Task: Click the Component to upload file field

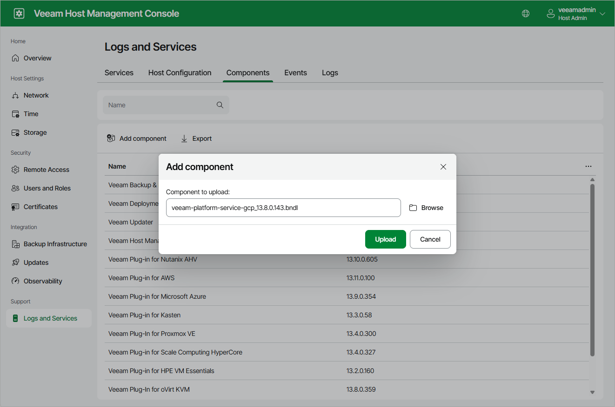Action: (x=283, y=208)
